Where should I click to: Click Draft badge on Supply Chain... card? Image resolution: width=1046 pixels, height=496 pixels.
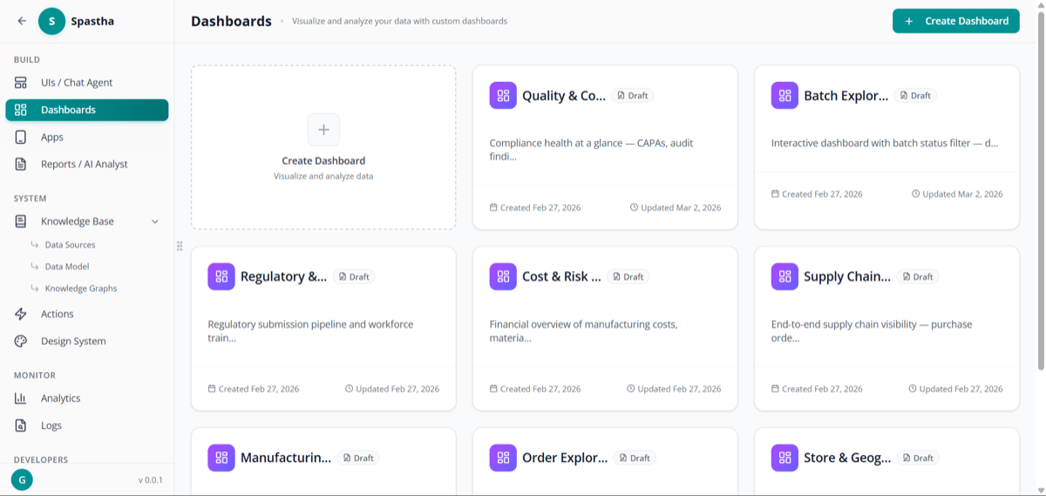[918, 276]
